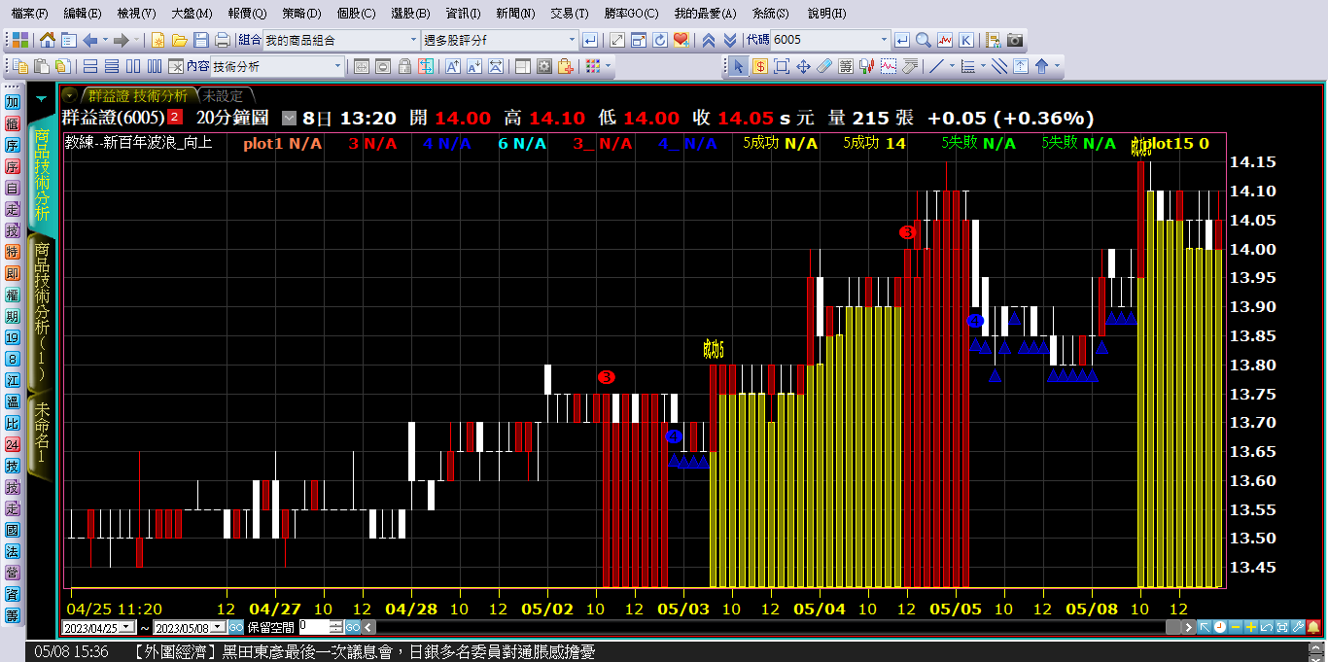Click the home icon in toolbar
Screen dimensions: 1328x662
click(47, 40)
